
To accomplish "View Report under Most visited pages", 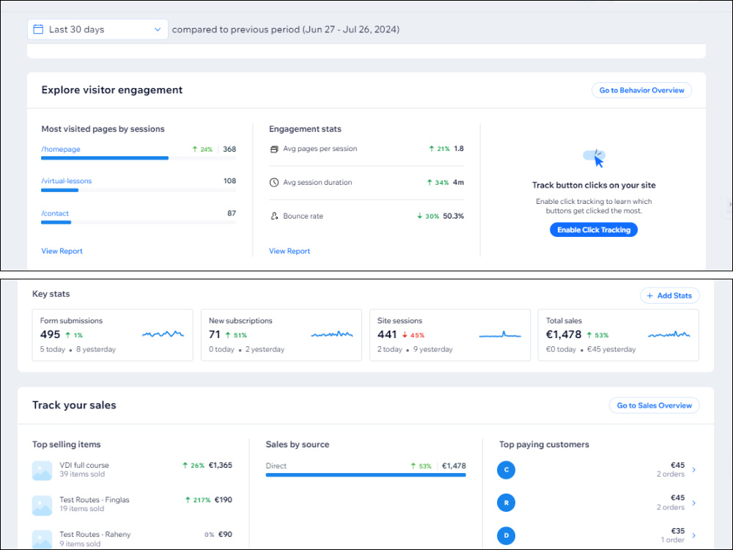I will [x=62, y=251].
